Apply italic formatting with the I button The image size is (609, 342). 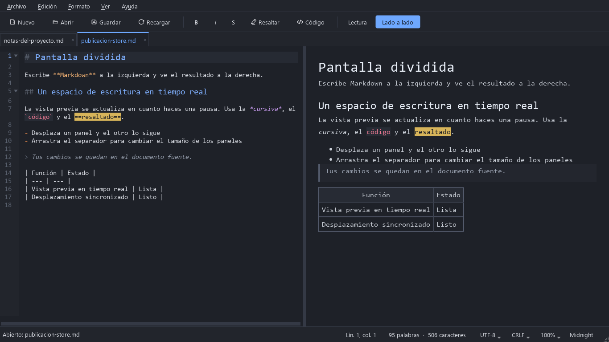[215, 22]
